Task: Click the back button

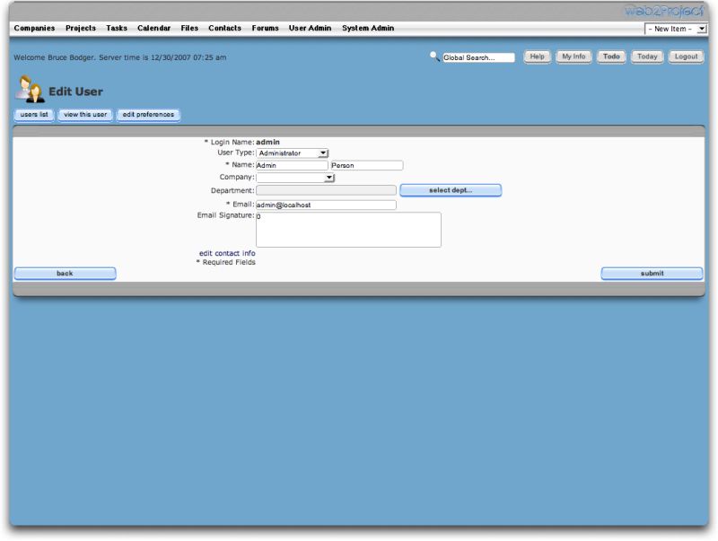Action: click(x=65, y=273)
